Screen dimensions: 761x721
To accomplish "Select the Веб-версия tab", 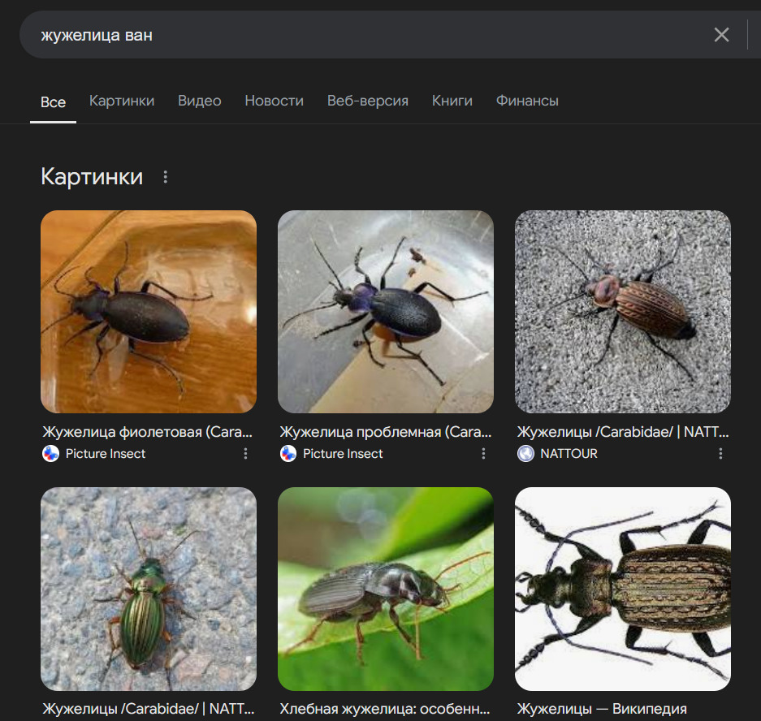I will coord(368,101).
